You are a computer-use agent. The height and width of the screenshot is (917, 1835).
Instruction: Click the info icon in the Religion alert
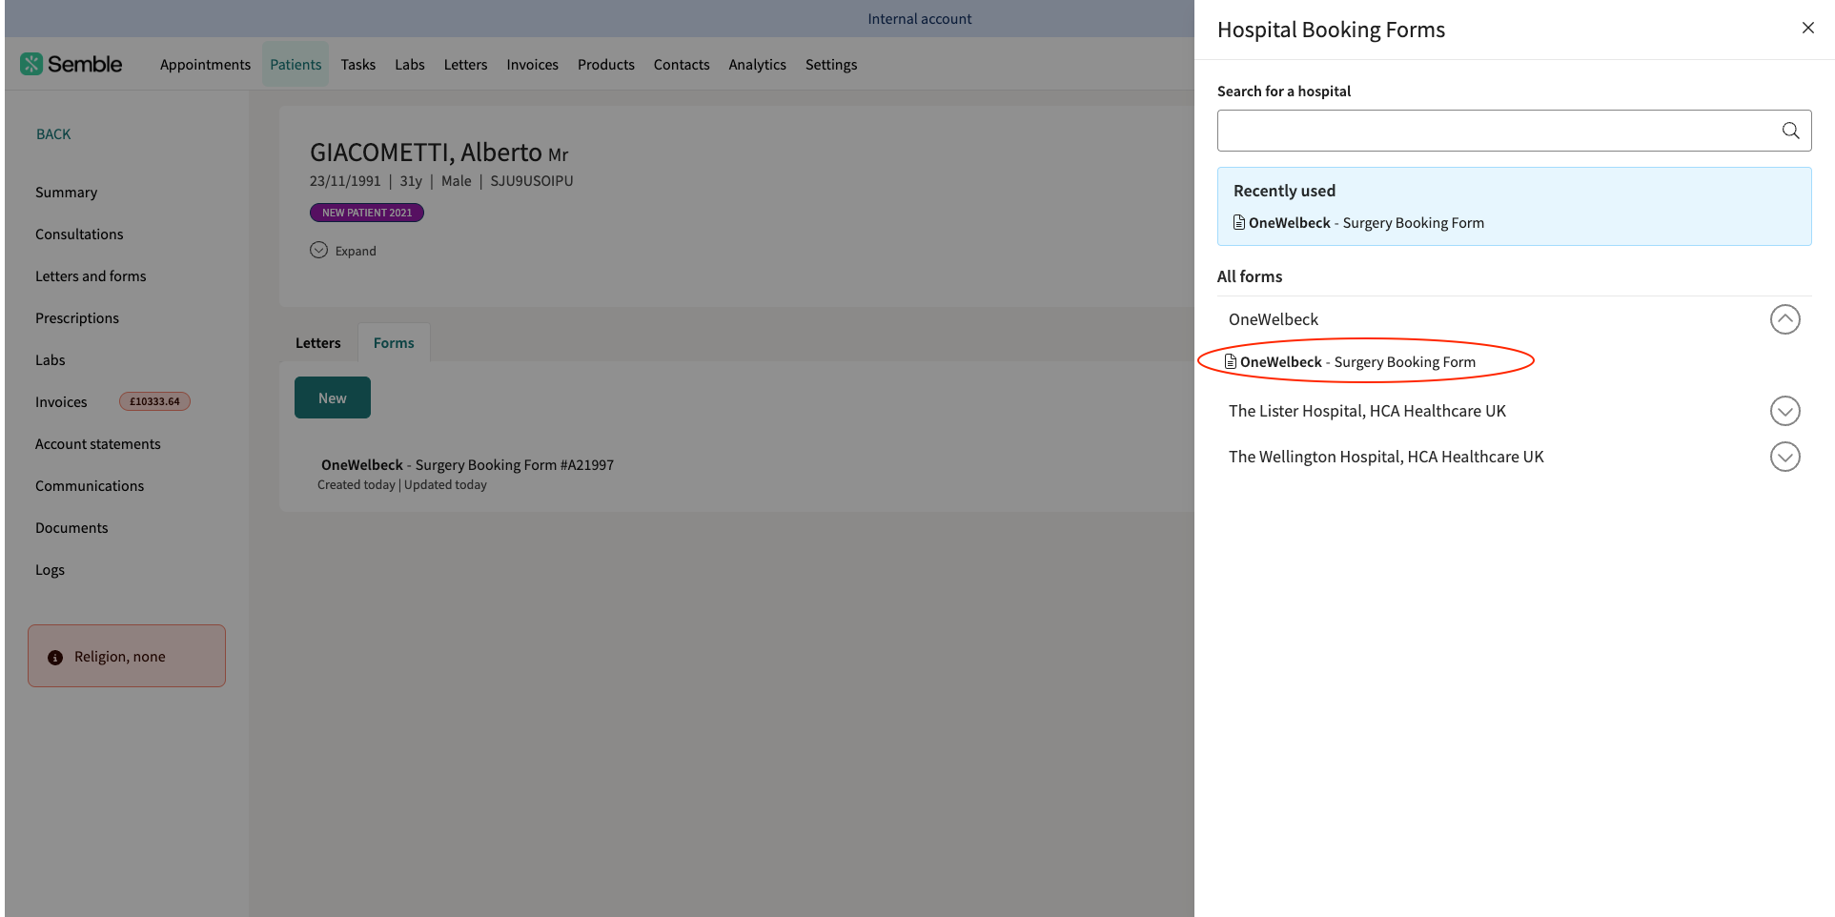[55, 658]
